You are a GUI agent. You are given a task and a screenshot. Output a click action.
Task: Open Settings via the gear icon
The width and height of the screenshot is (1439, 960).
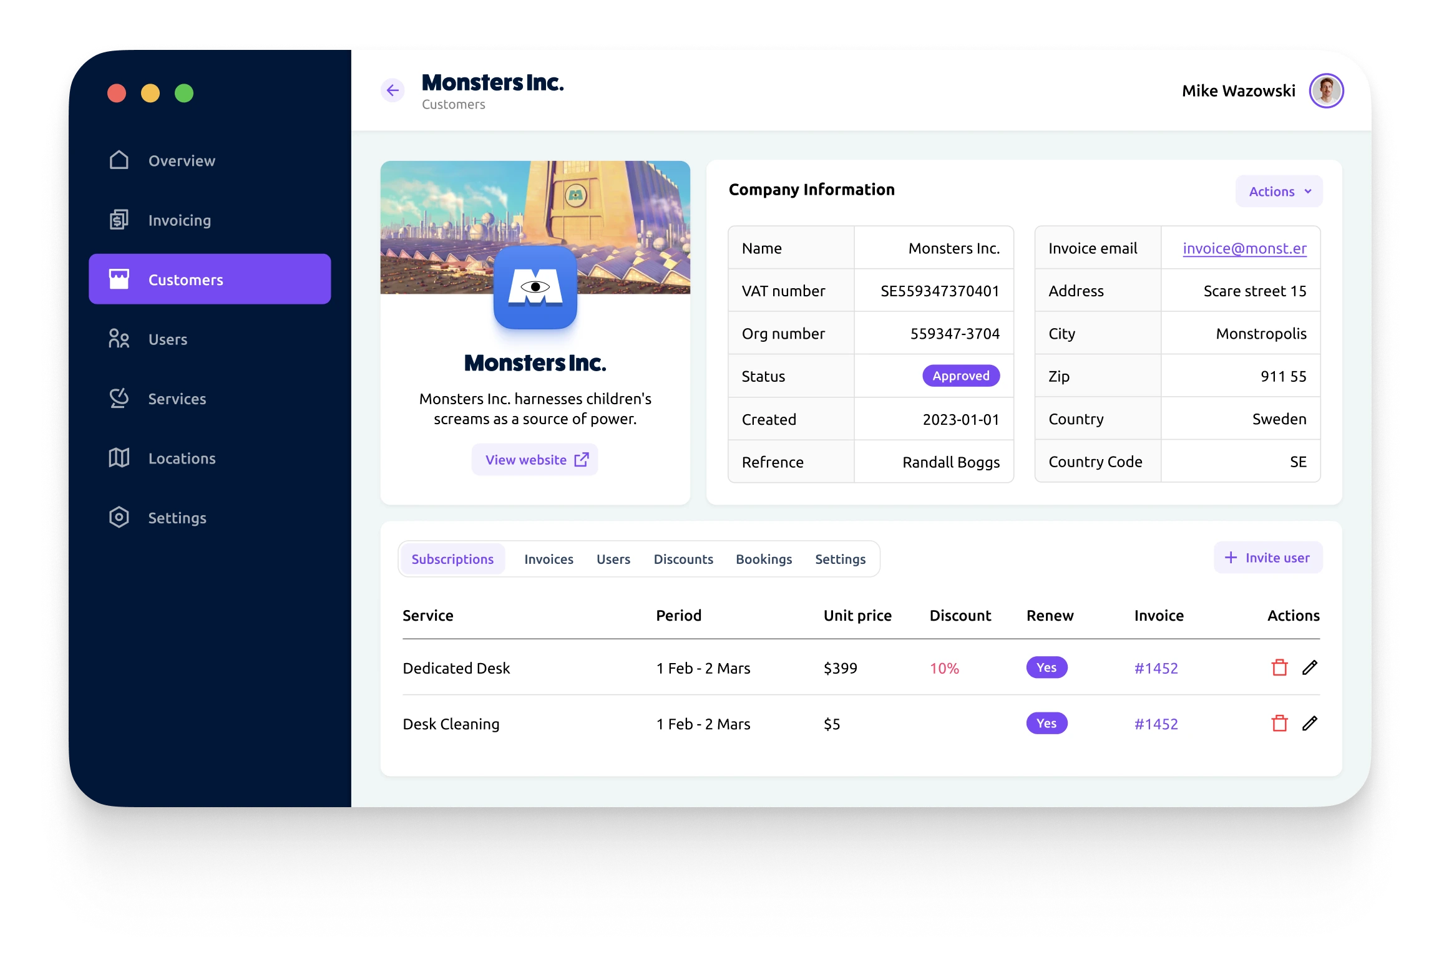click(x=119, y=517)
